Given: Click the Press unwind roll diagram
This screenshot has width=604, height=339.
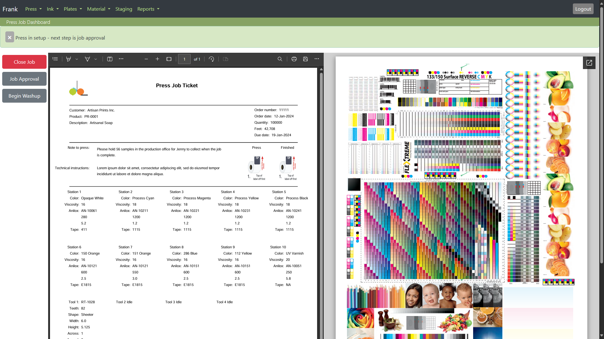Looking at the screenshot, I should click(x=256, y=168).
